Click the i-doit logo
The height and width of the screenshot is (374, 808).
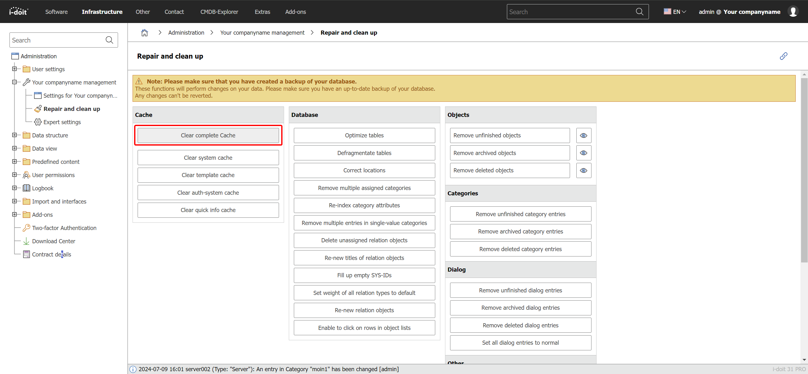tap(19, 12)
